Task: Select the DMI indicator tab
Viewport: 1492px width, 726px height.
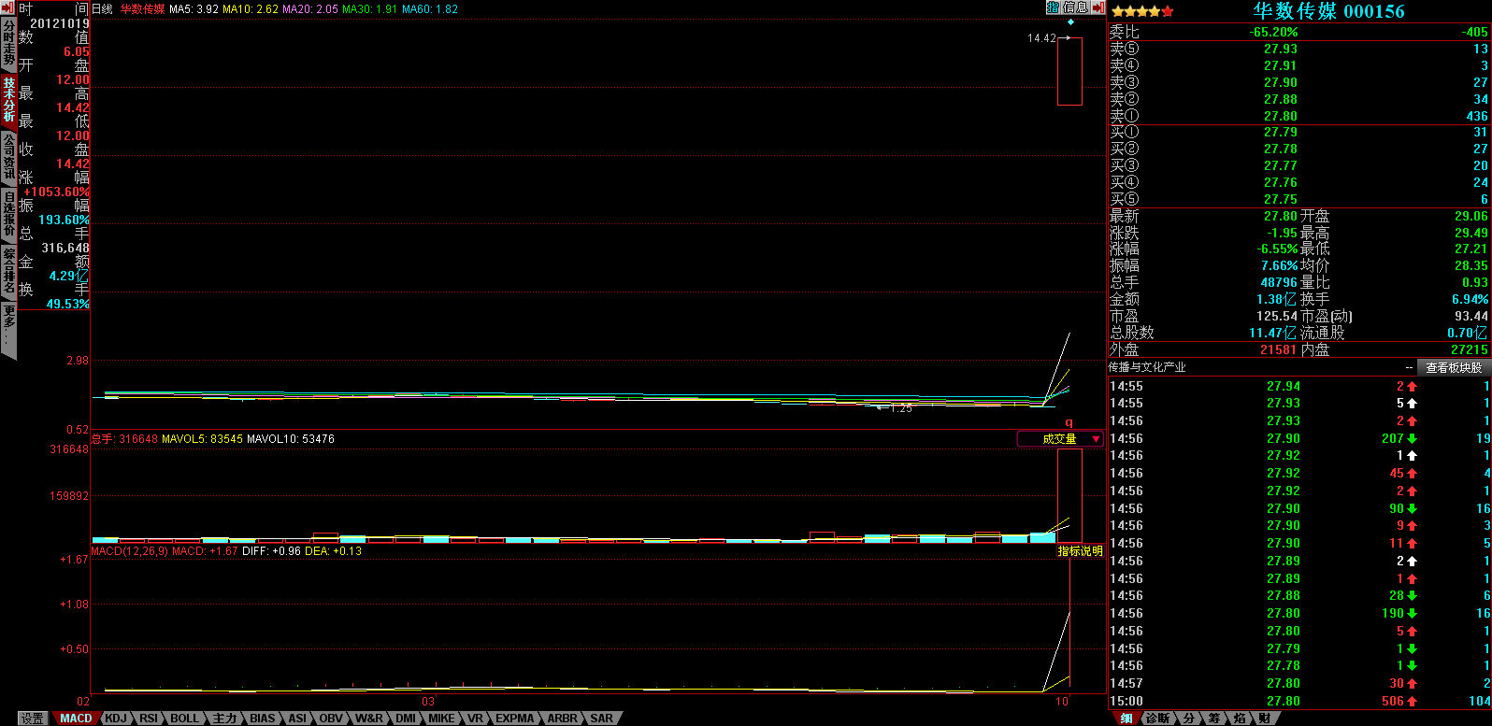Action: point(406,719)
